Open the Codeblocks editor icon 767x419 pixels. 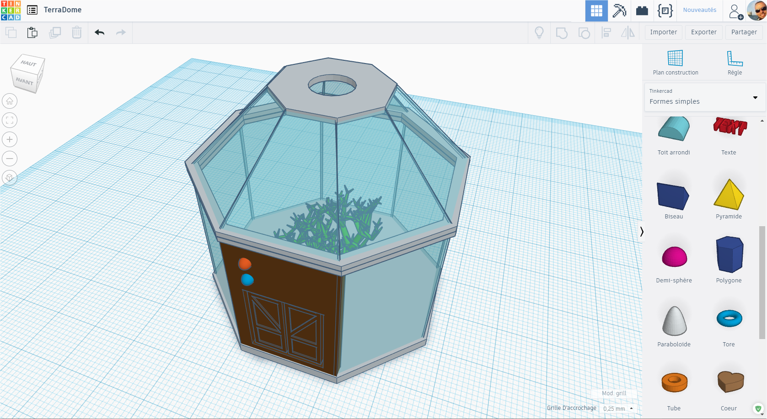pyautogui.click(x=665, y=11)
